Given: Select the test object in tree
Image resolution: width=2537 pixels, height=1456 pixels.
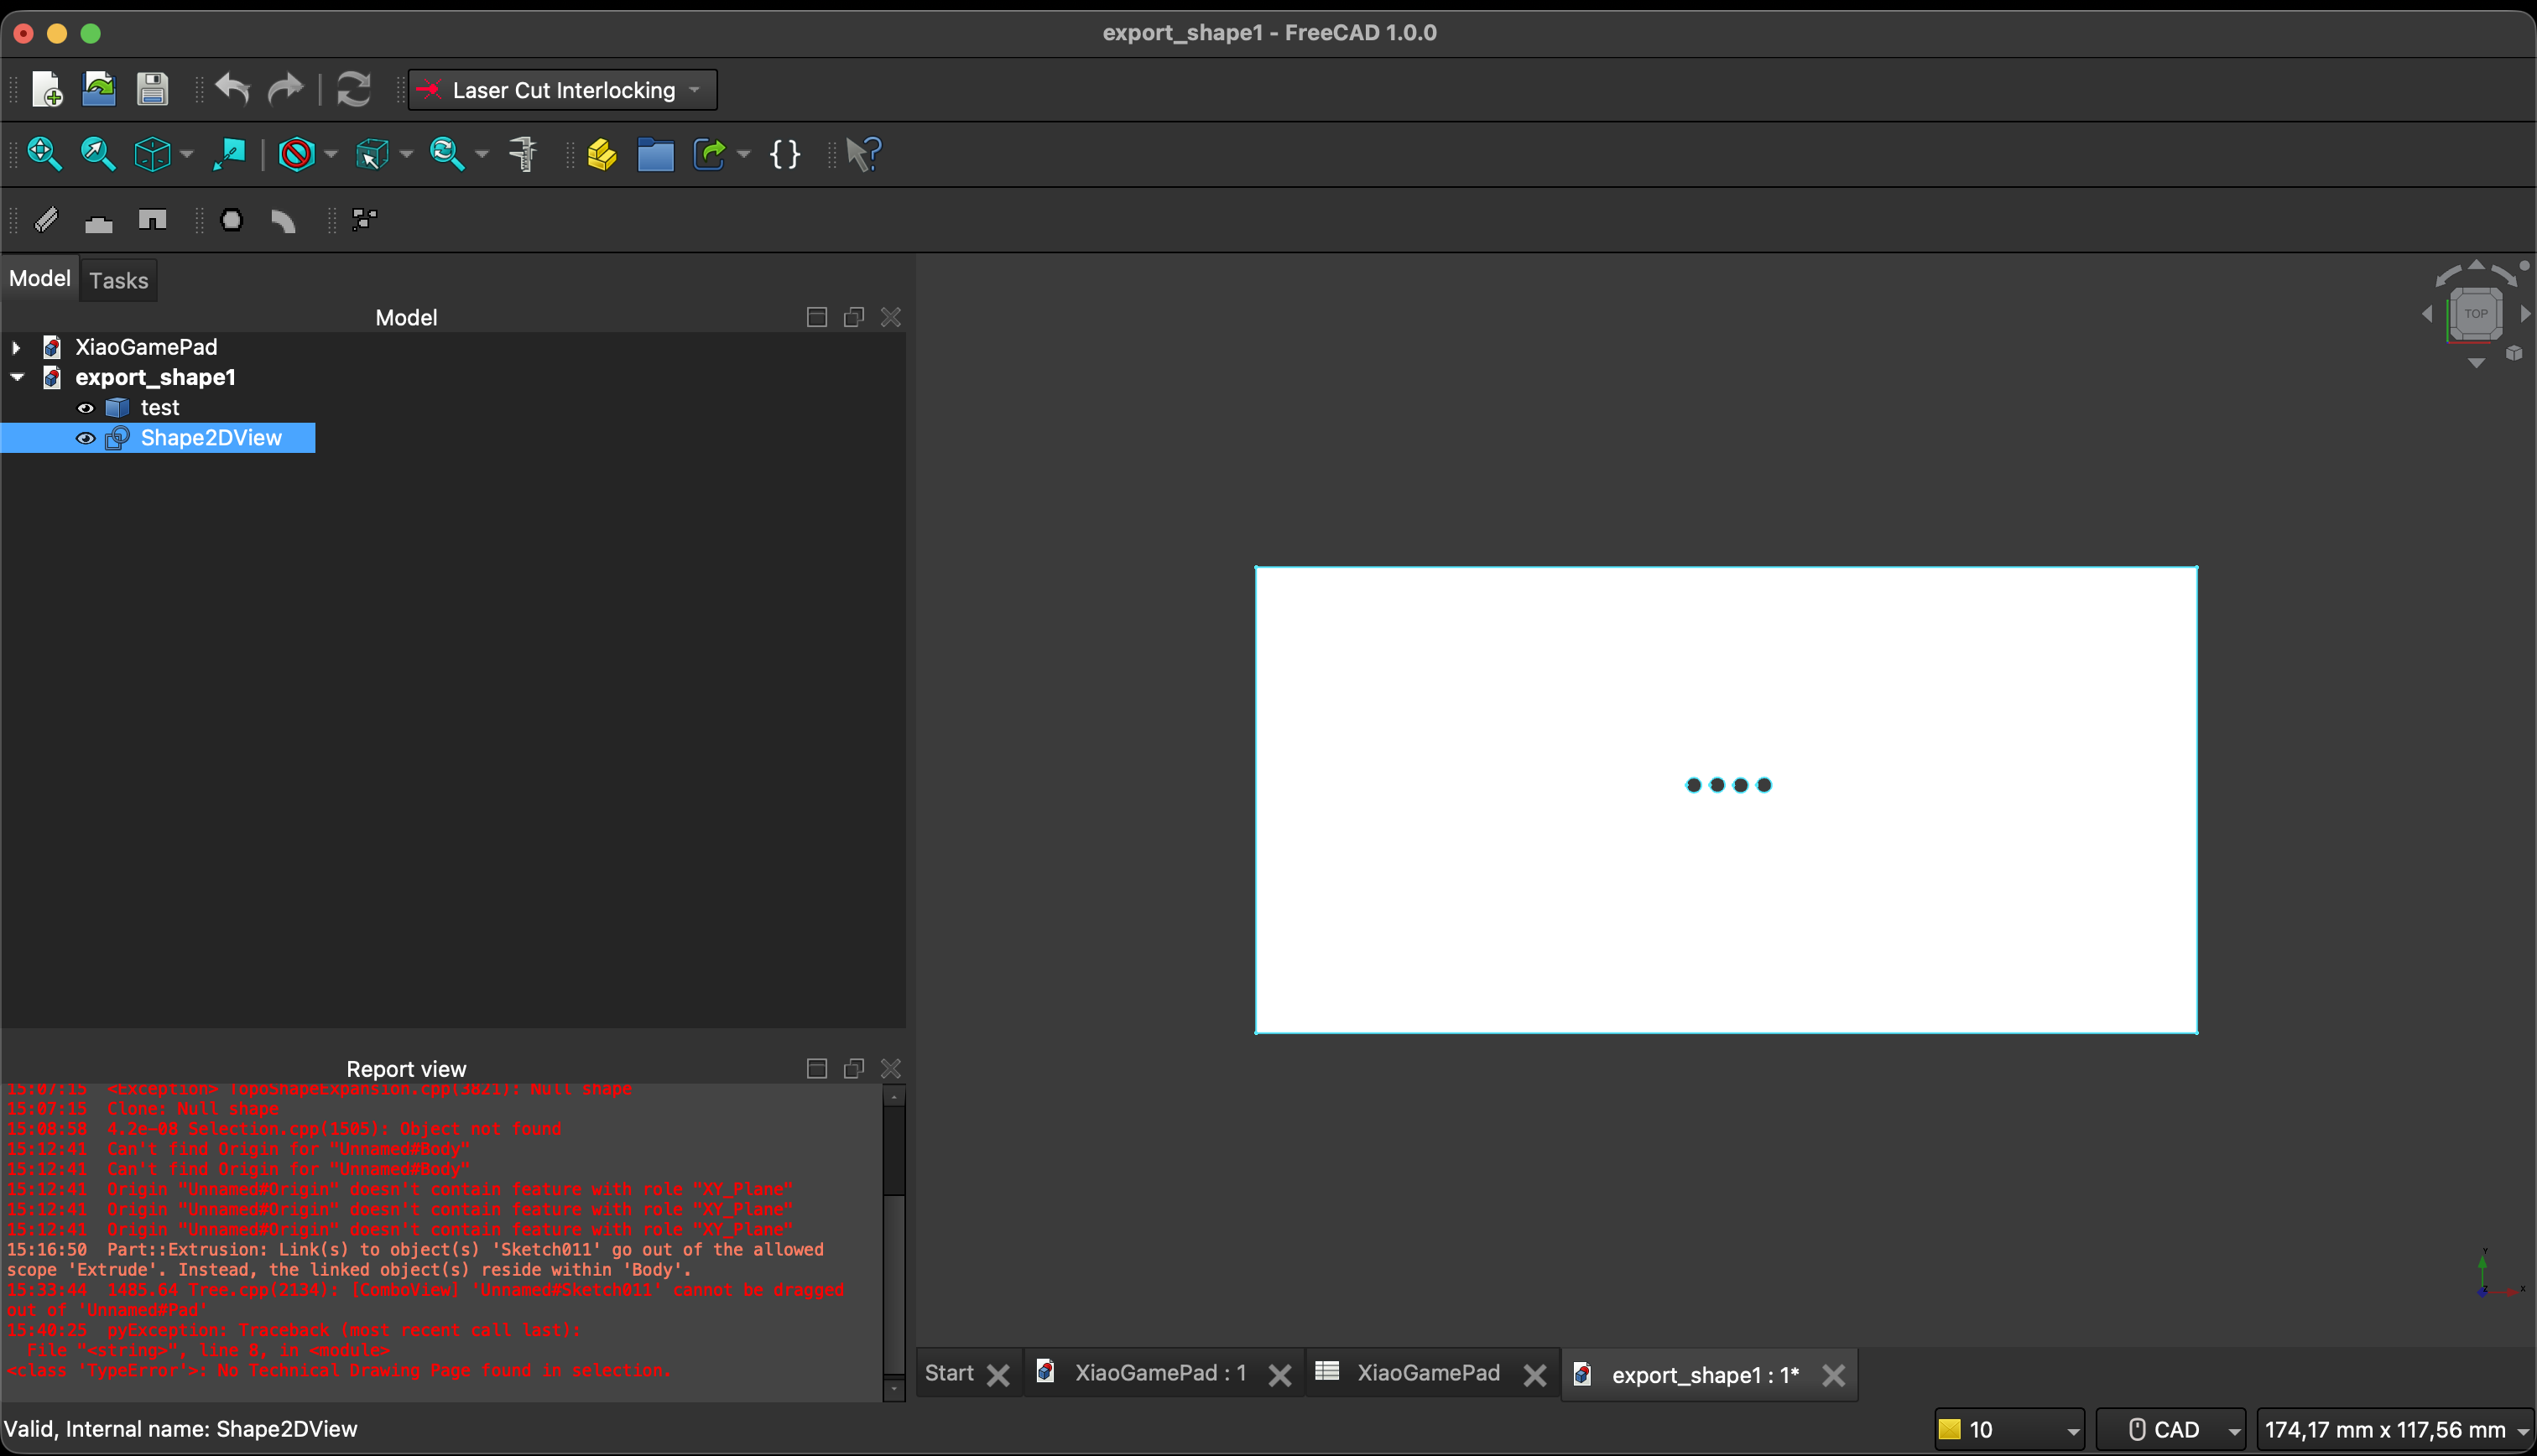Looking at the screenshot, I should pyautogui.click(x=160, y=408).
